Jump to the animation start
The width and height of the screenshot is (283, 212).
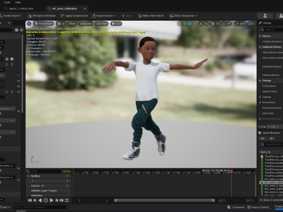(30, 200)
